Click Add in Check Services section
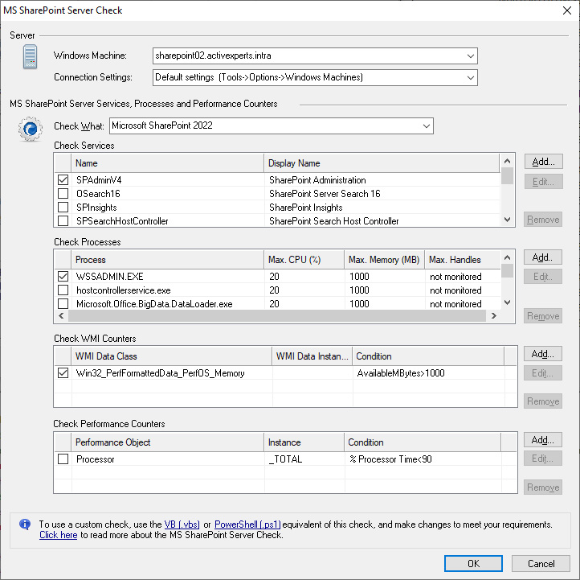 pyautogui.click(x=543, y=162)
